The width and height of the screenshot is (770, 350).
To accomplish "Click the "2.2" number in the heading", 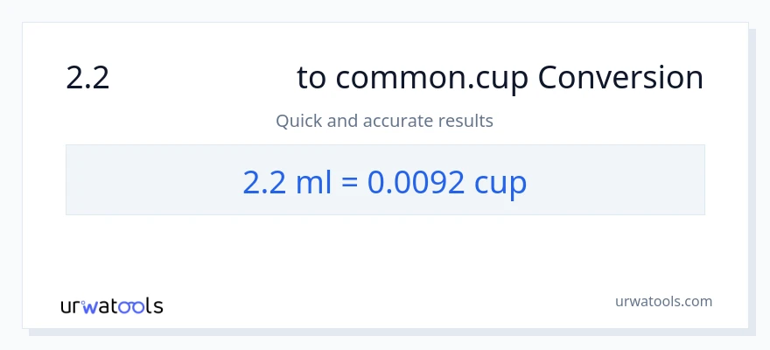I will coord(87,79).
